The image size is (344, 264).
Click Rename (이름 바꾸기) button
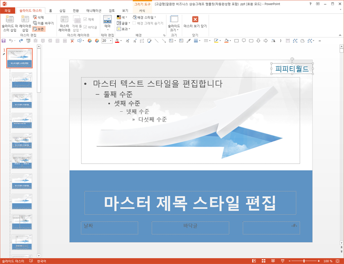click(x=43, y=23)
